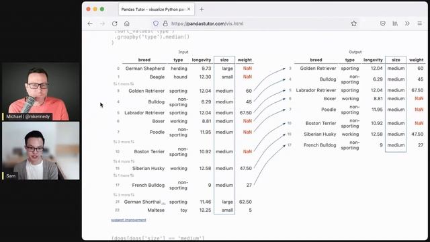Image resolution: width=430 pixels, height=242 pixels.
Task: Click the Input table 'size' header
Action: click(224, 60)
